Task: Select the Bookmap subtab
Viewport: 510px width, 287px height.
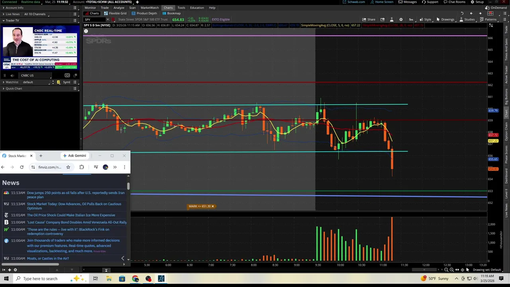Action: point(171,14)
